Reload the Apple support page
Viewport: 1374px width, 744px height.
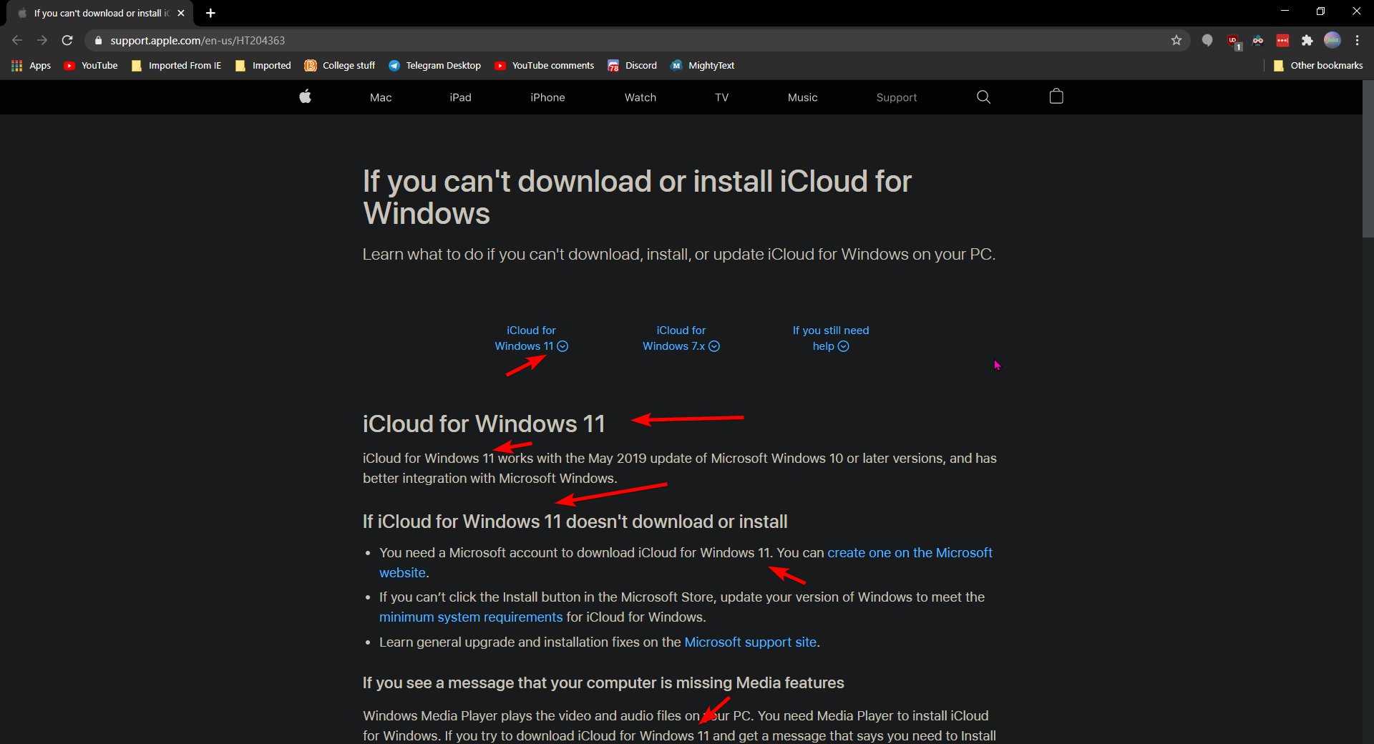coord(67,41)
